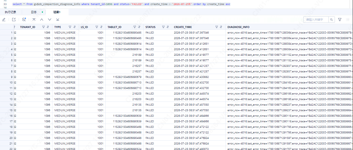Click TABLET_ID 1152921504606890639 in row 16
The height and width of the screenshot is (150, 353).
[127, 116]
